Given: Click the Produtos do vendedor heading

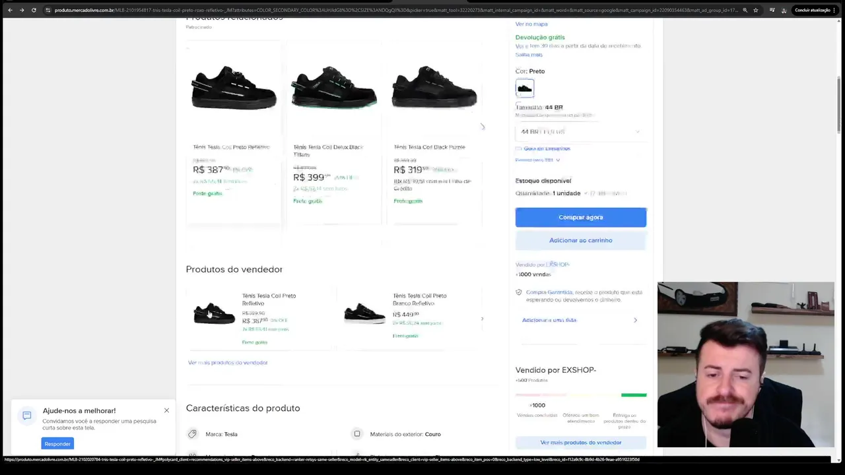Looking at the screenshot, I should [x=234, y=269].
